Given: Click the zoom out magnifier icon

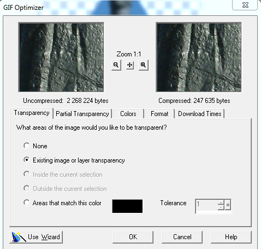Looking at the screenshot, I should (x=116, y=65).
